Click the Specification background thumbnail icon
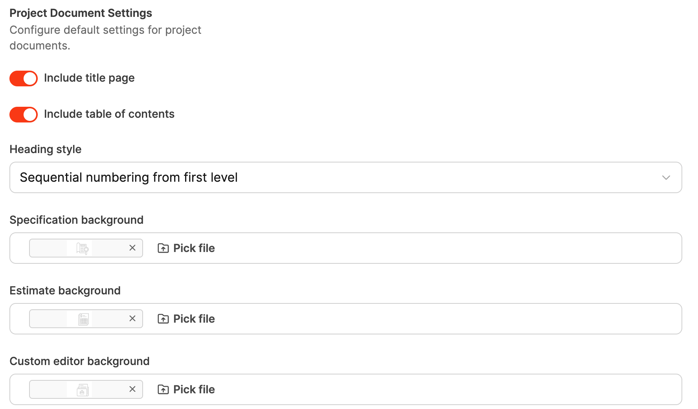 tap(83, 248)
